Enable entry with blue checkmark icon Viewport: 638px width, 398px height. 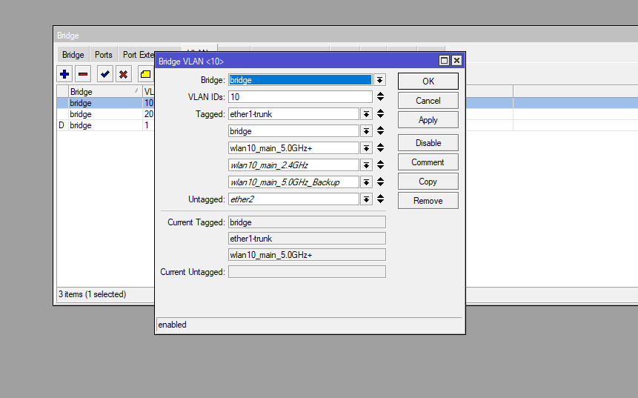(x=105, y=74)
